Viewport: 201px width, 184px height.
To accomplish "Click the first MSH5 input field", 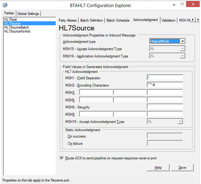I will (96, 100).
